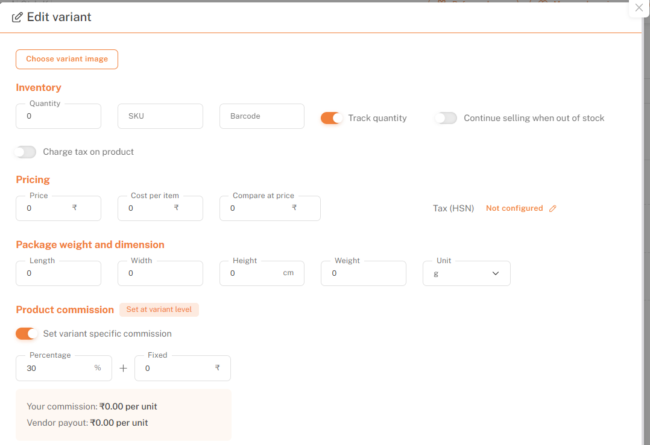The image size is (650, 445).
Task: Turn on Charge tax on product
Action: click(25, 152)
